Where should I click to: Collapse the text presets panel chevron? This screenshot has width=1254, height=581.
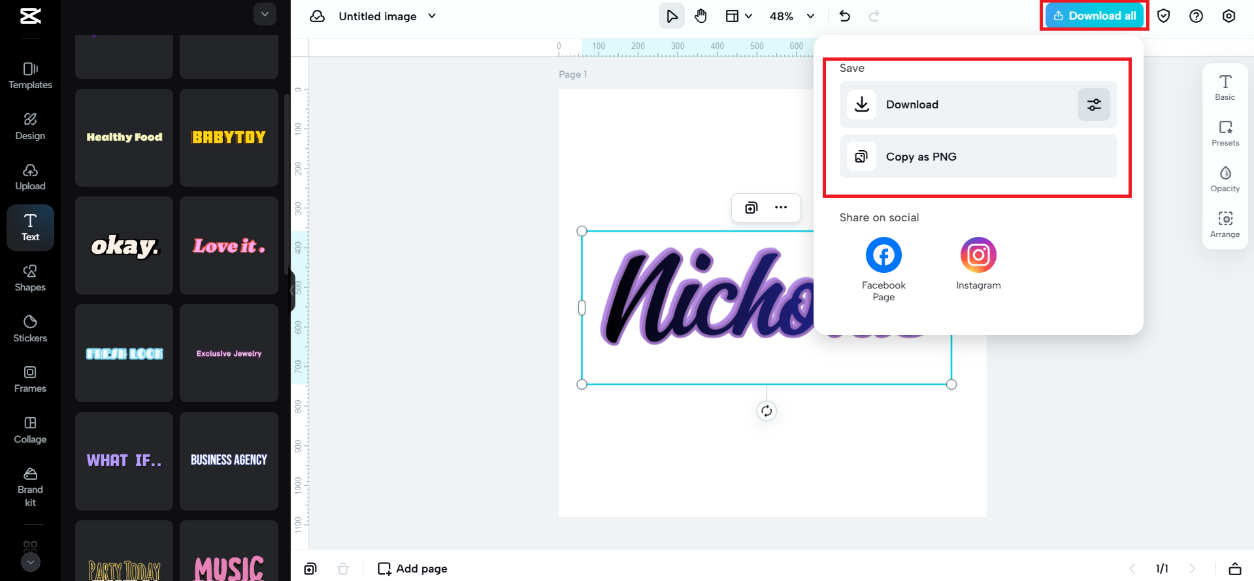click(x=265, y=14)
